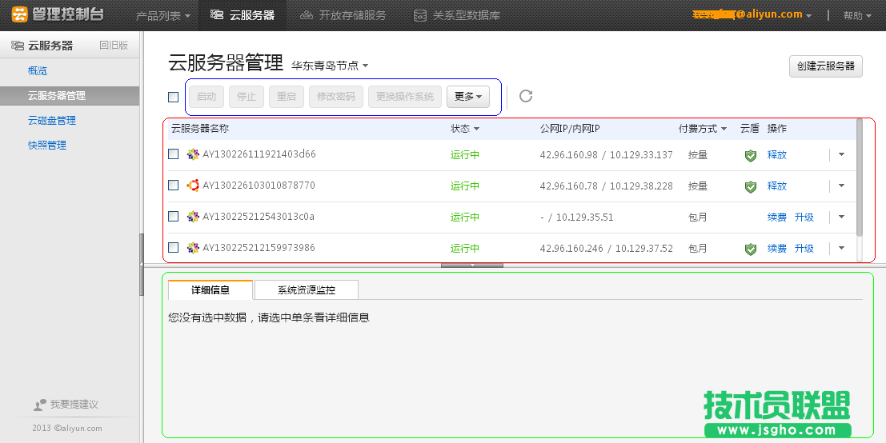
Task: Go to 概览 in the sidebar
Action: click(x=38, y=71)
